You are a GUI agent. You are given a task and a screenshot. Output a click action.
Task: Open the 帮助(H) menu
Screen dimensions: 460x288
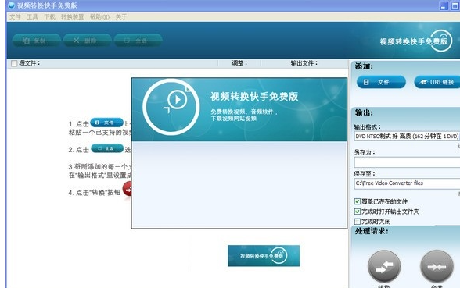(99, 16)
